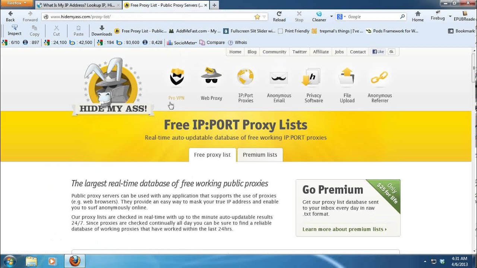Expand the URL history dropdown arrow
This screenshot has width=477, height=268.
pyautogui.click(x=264, y=17)
